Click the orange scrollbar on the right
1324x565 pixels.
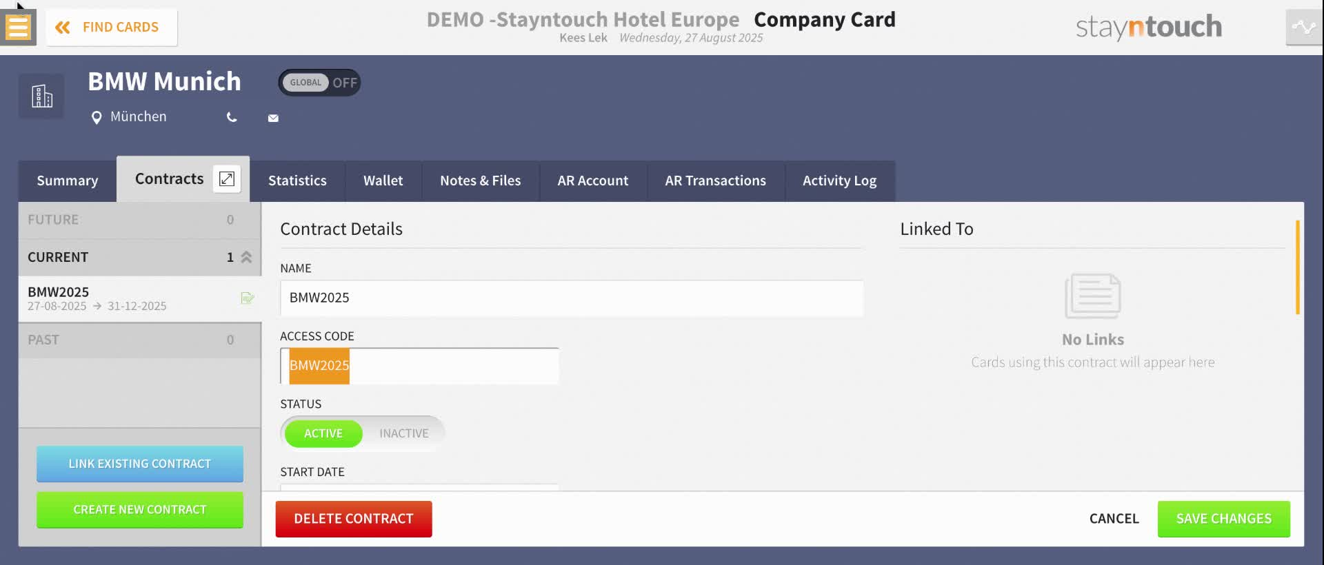click(x=1298, y=267)
